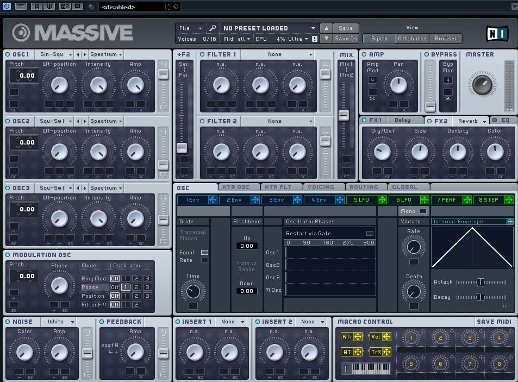
Task: Grab the 5 LFO modulation crosshair handle
Action: click(382, 200)
